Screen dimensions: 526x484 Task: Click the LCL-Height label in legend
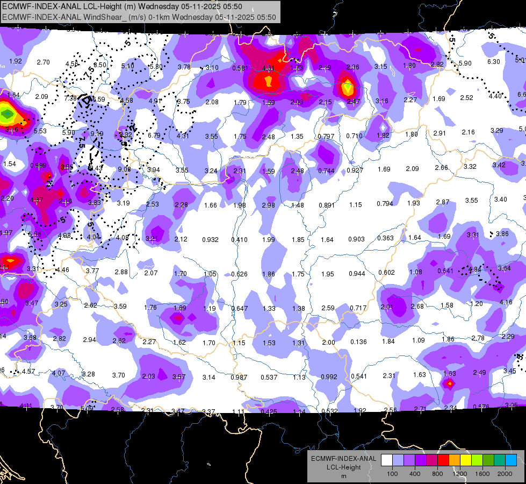click(343, 467)
